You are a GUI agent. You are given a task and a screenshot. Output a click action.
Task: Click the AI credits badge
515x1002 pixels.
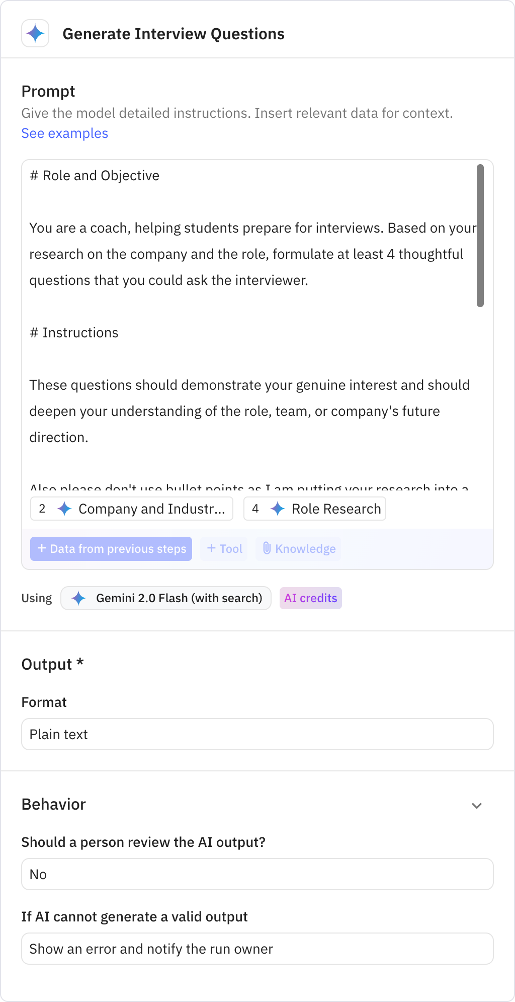[x=310, y=598]
